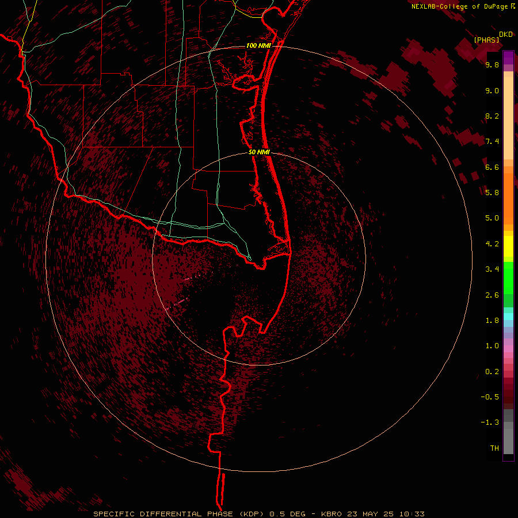Select the 5.0 scale label
Screen dimensions: 518x518
[492, 218]
